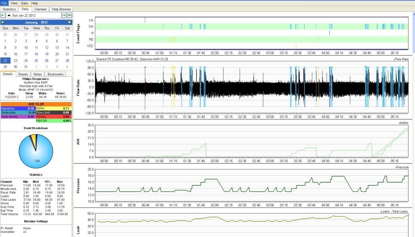
Task: Click the Flow Rate graph waveform
Action: pyautogui.click(x=252, y=87)
